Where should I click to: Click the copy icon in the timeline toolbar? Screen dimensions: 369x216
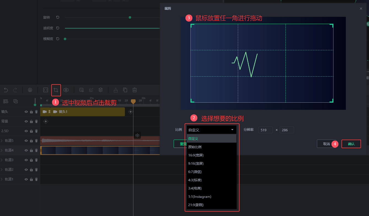tap(125, 90)
